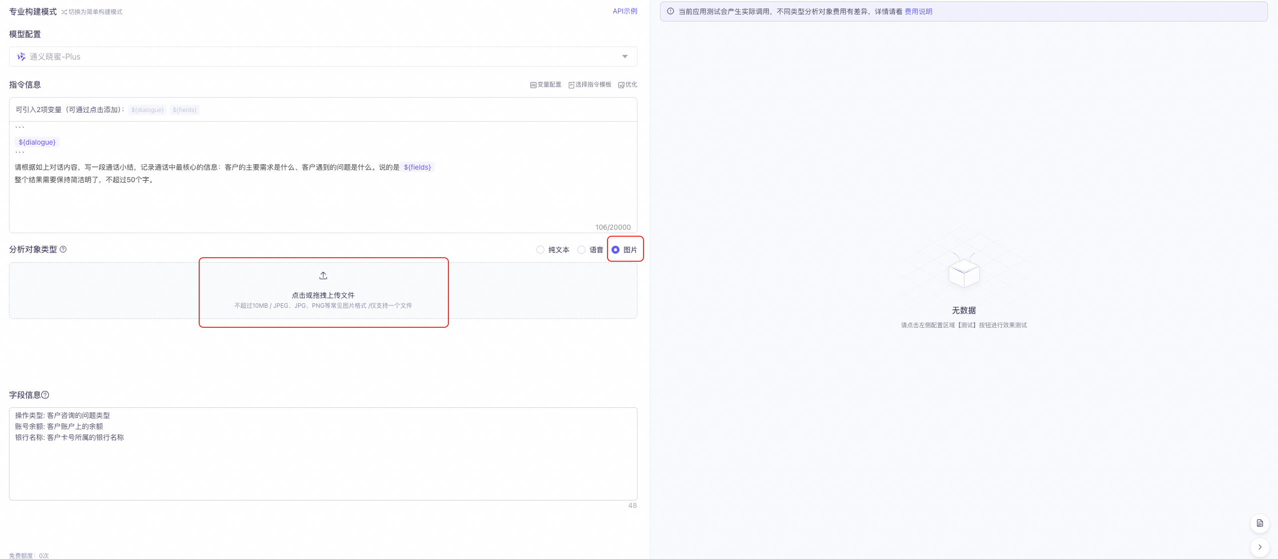Click the ${dialogue} tag inside the prompt

37,142
